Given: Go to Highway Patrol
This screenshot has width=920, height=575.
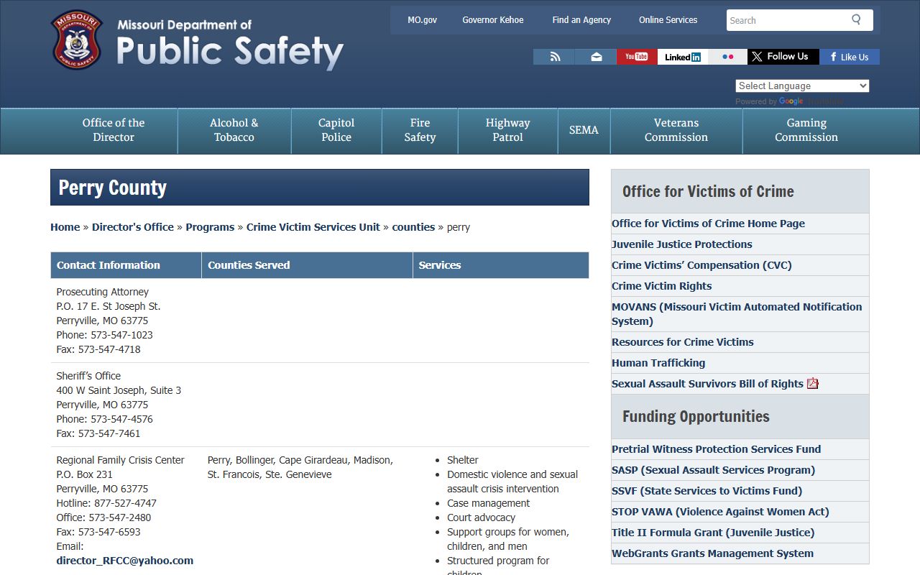Looking at the screenshot, I should click(x=507, y=130).
